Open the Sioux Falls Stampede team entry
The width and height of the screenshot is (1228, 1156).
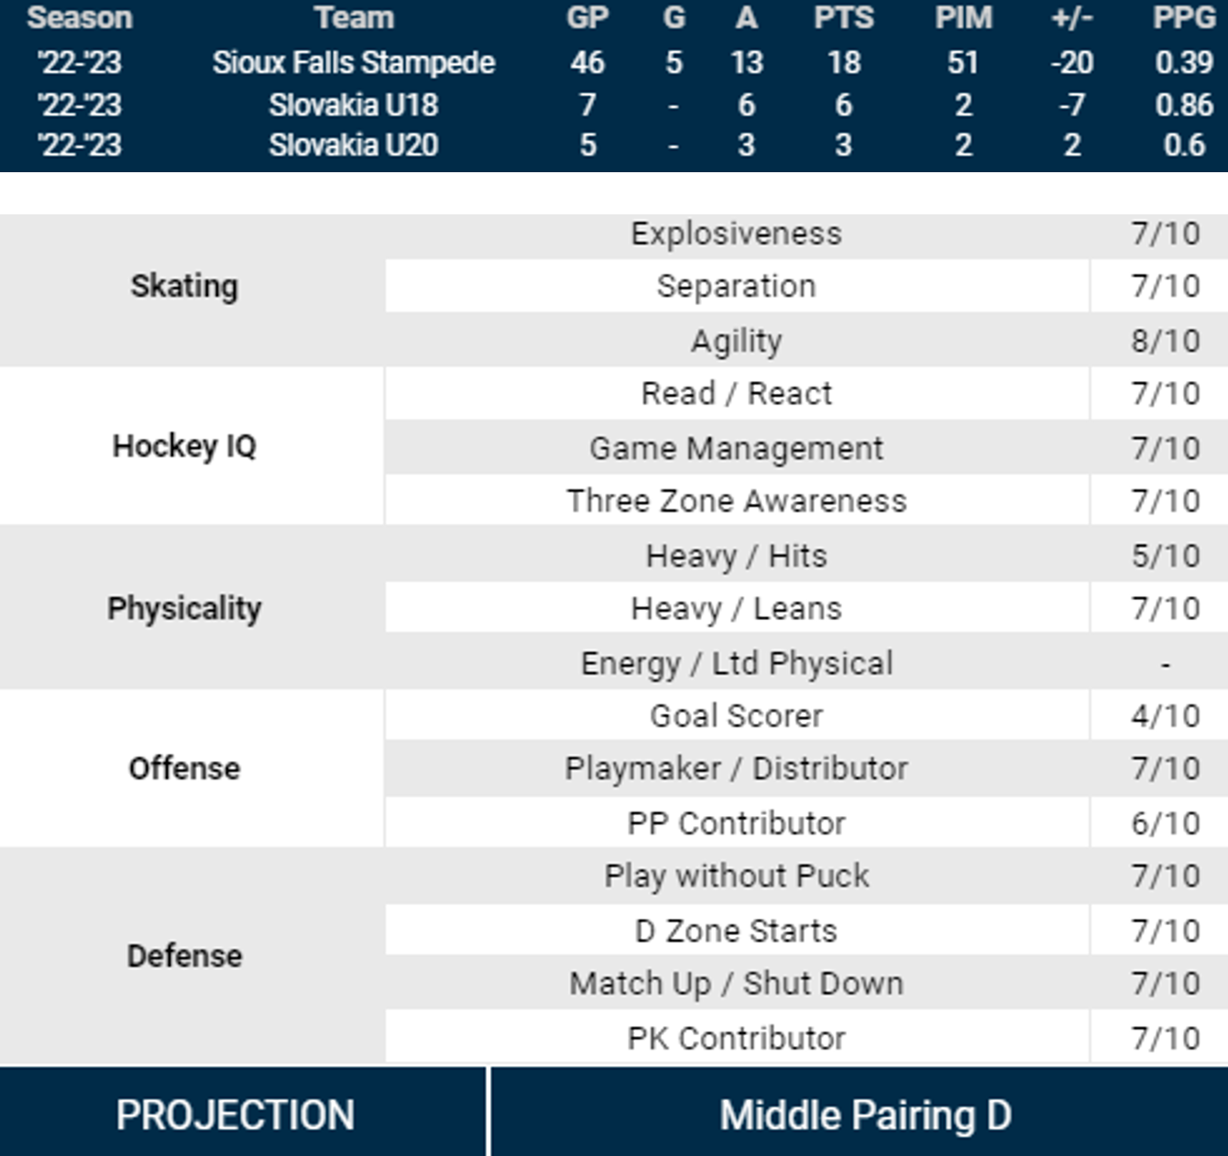pos(354,62)
